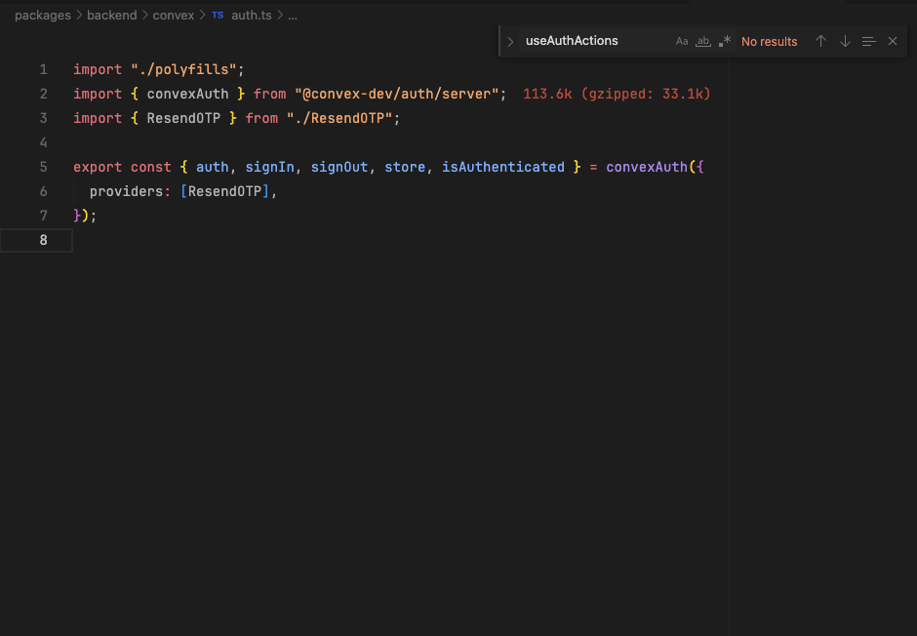
Task: Click the "./polyfills" import string
Action: coord(183,69)
